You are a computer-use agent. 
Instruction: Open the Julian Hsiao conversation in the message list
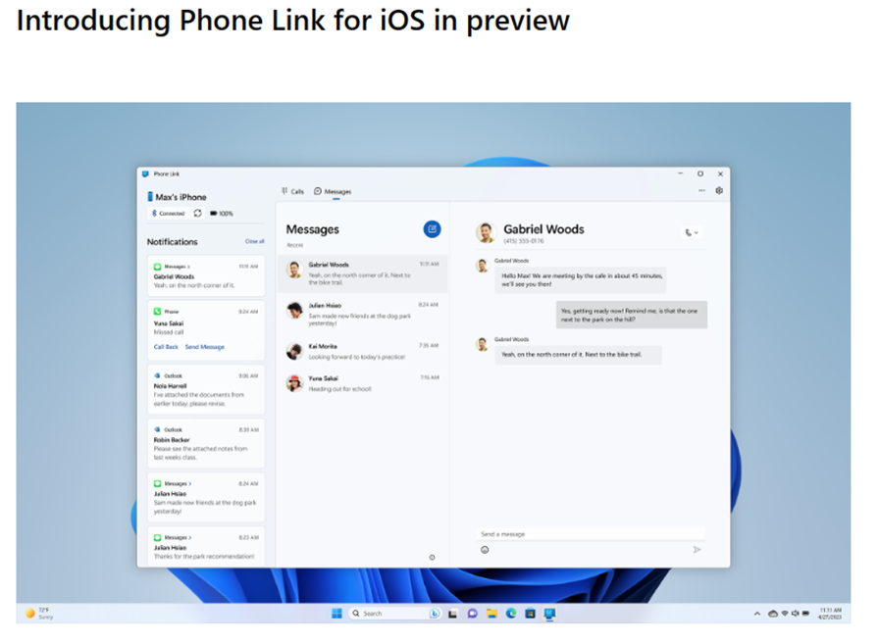[363, 315]
